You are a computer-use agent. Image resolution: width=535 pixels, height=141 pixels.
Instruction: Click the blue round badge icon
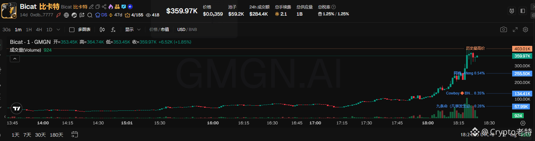pos(130,7)
